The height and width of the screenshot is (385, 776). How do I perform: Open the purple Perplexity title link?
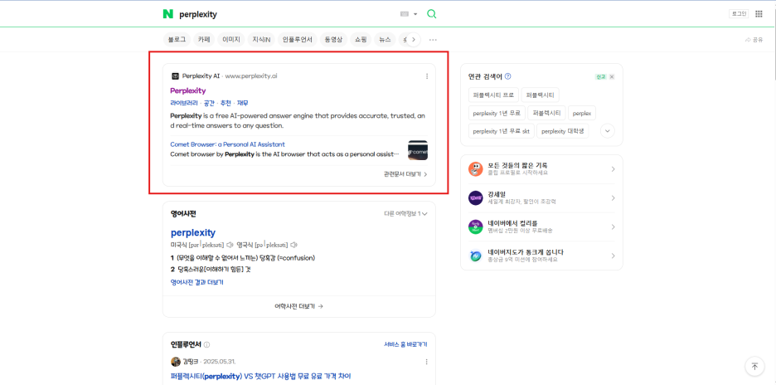click(x=188, y=90)
